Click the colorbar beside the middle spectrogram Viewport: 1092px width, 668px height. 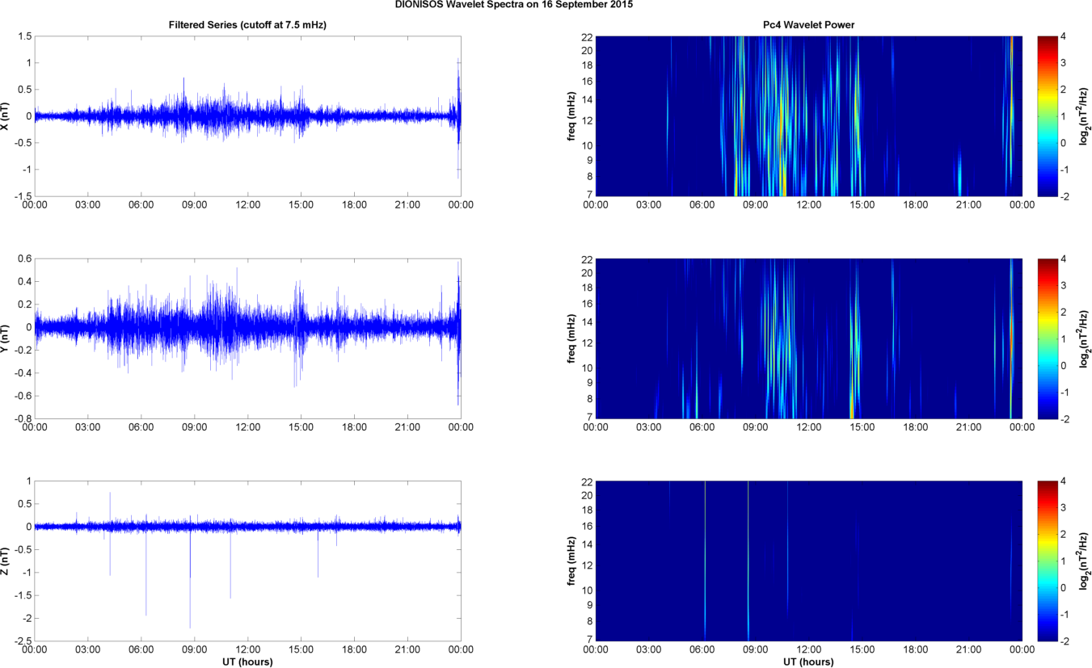1049,338
